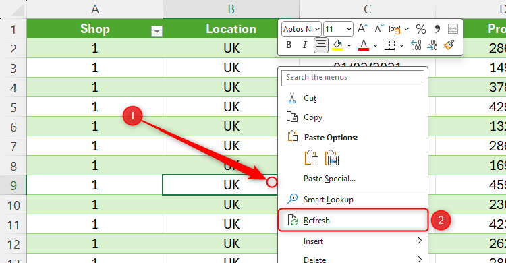Select row 2 header
The height and width of the screenshot is (263, 506).
pos(13,49)
